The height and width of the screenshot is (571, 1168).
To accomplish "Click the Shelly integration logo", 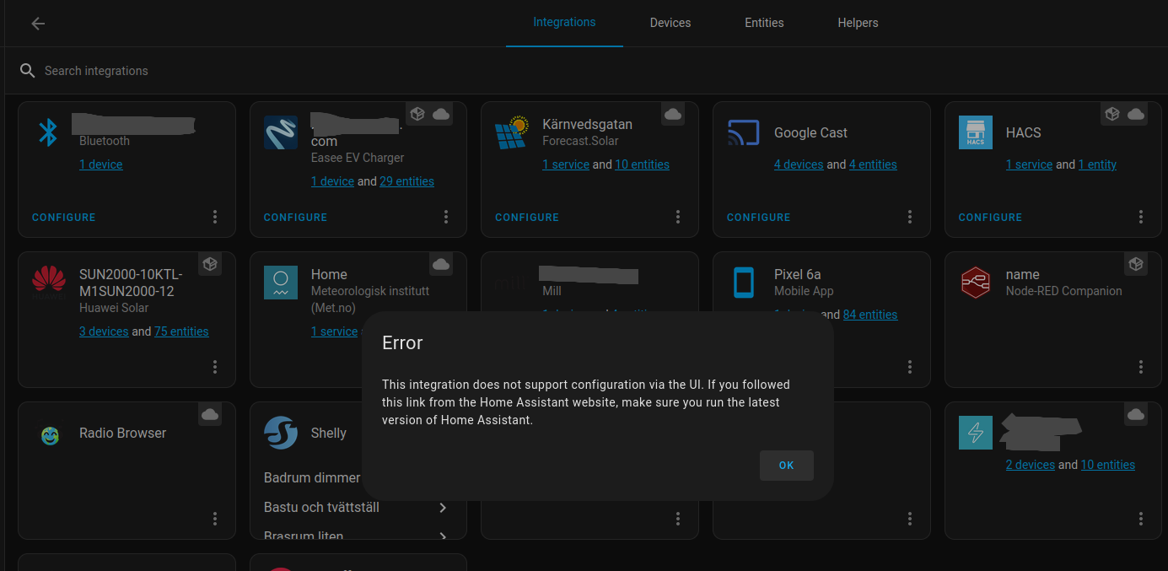I will coord(281,433).
